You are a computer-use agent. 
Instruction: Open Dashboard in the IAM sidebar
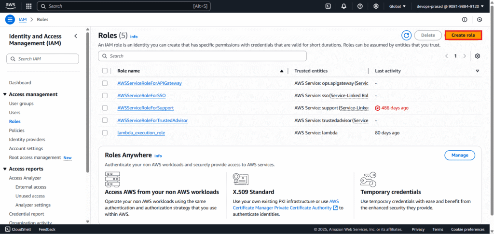[x=20, y=83]
